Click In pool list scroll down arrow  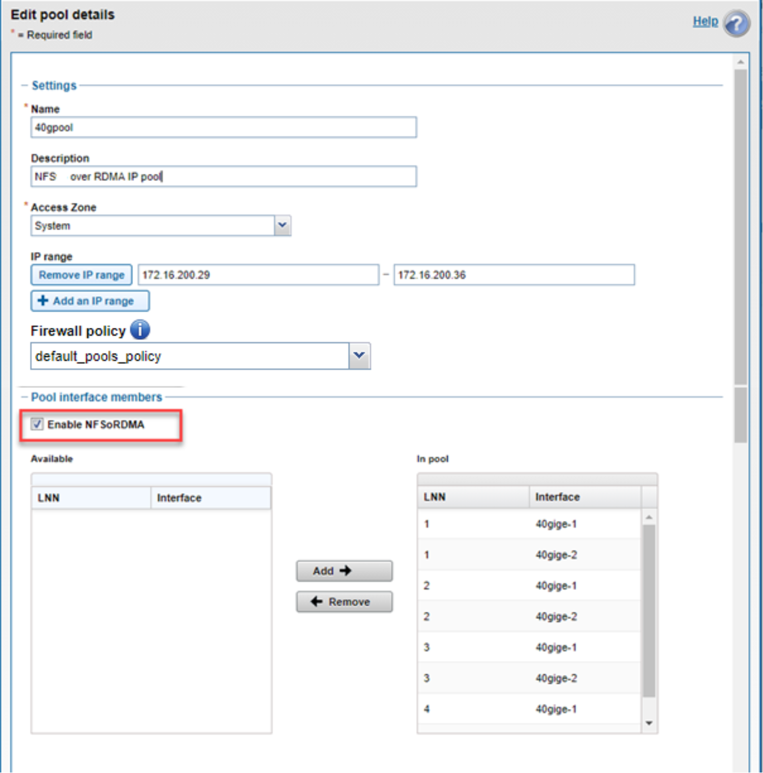[649, 723]
